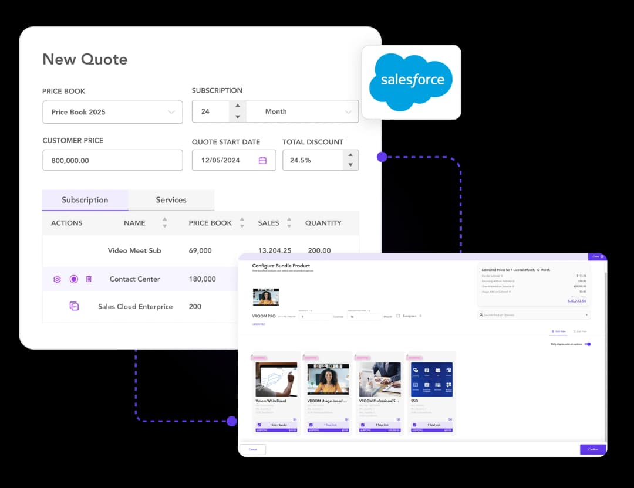Click the Confirm button
This screenshot has width=634, height=488.
pos(593,449)
